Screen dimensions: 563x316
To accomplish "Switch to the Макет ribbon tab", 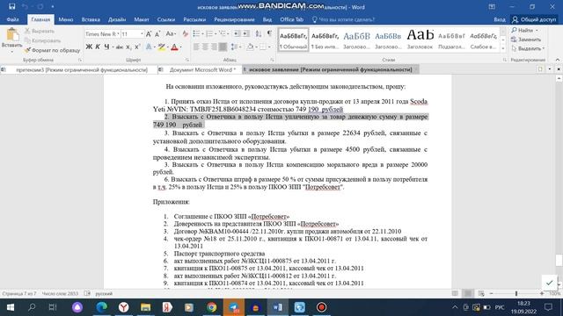I will (142, 19).
